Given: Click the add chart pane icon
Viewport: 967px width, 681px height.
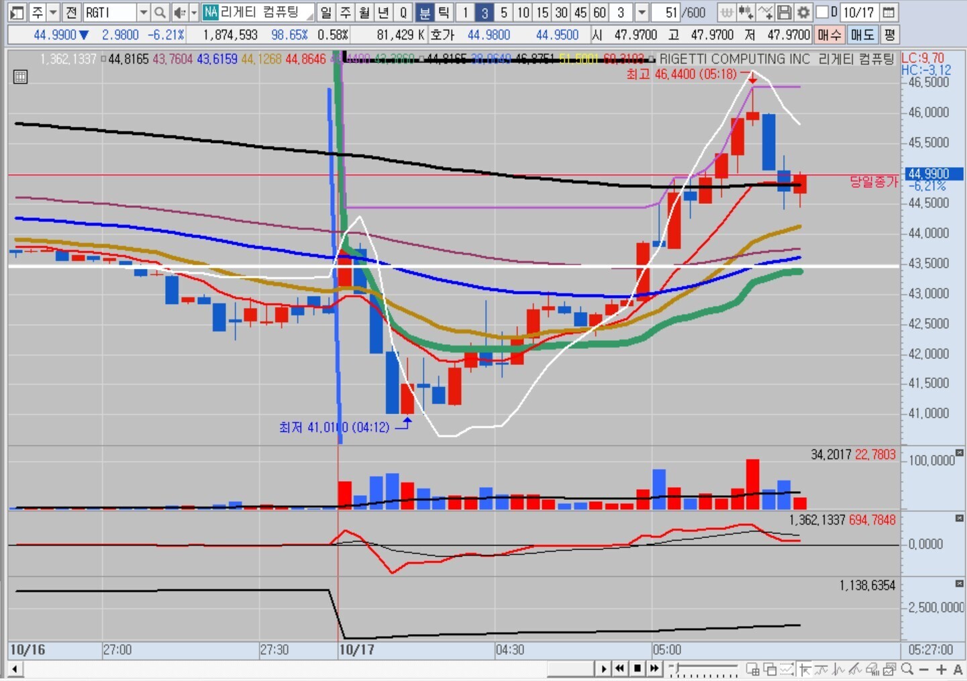Looking at the screenshot, I should tap(753, 669).
